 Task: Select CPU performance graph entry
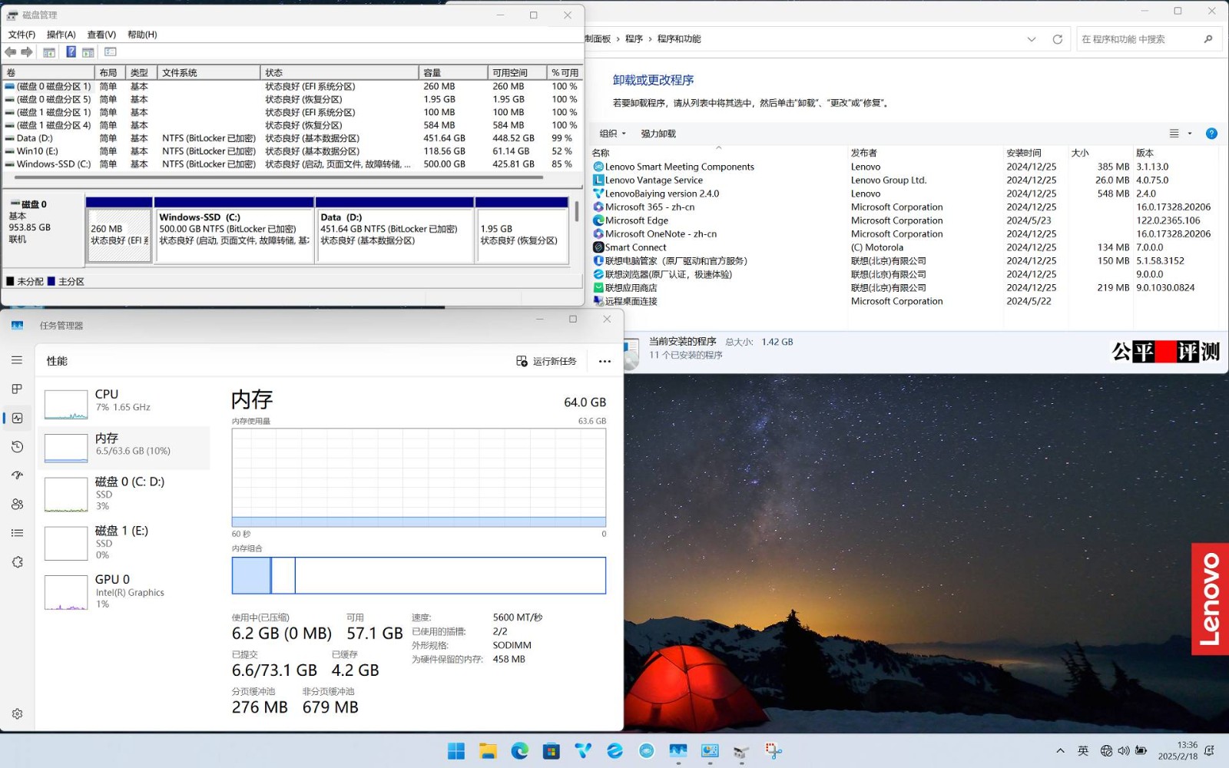[123, 403]
